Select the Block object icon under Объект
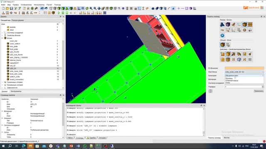266x149 pixels. (x=222, y=45)
